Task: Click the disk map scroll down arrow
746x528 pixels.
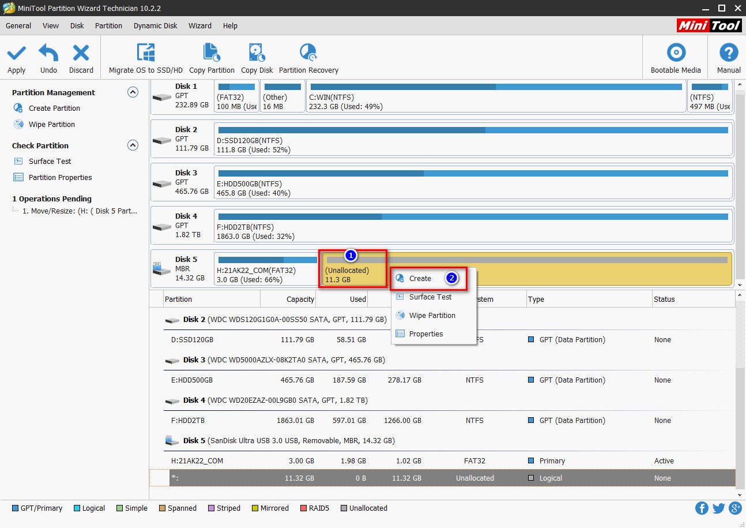Action: [740, 284]
